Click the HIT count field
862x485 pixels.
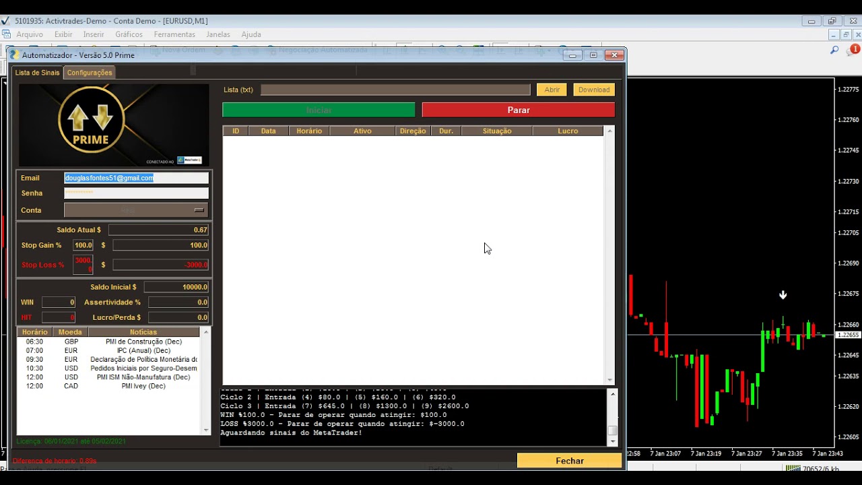click(59, 317)
